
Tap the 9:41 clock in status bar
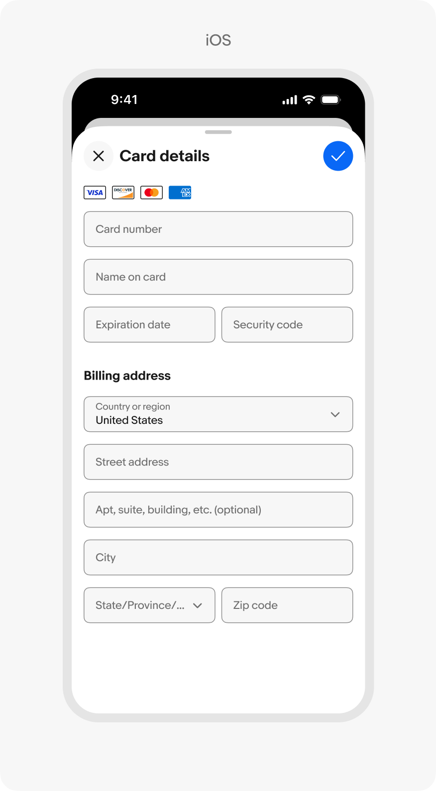click(124, 99)
